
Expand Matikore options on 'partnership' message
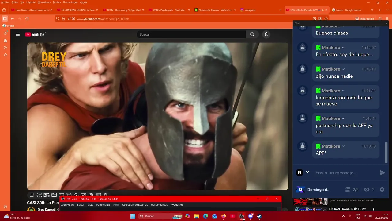343,118
